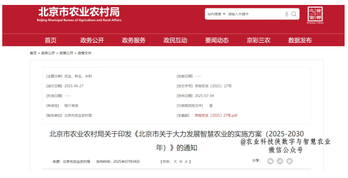Set font size to 小 (small)
This screenshot has width=348, height=178.
pyautogui.click(x=186, y=162)
